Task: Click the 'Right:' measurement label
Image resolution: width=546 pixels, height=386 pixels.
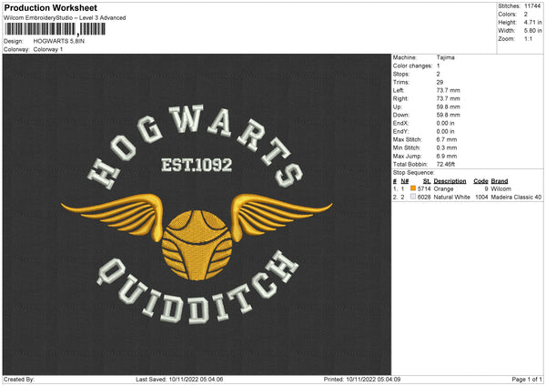Action: pyautogui.click(x=400, y=98)
